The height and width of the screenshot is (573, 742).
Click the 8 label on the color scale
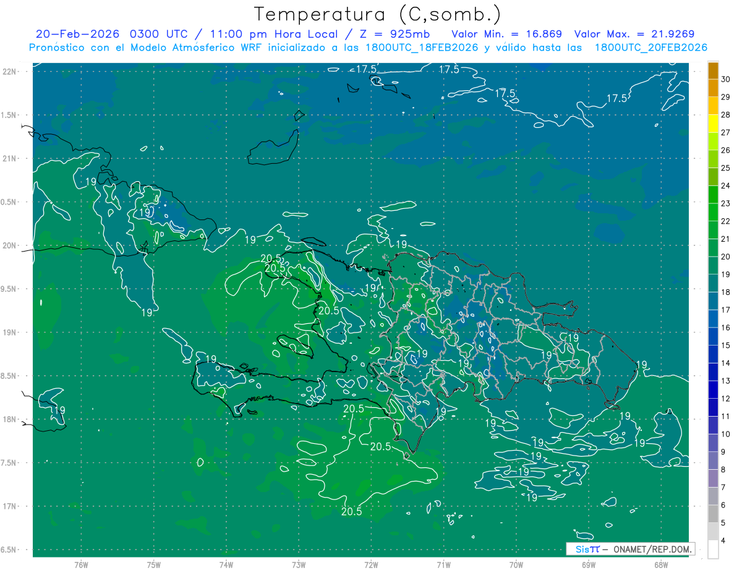(x=724, y=470)
